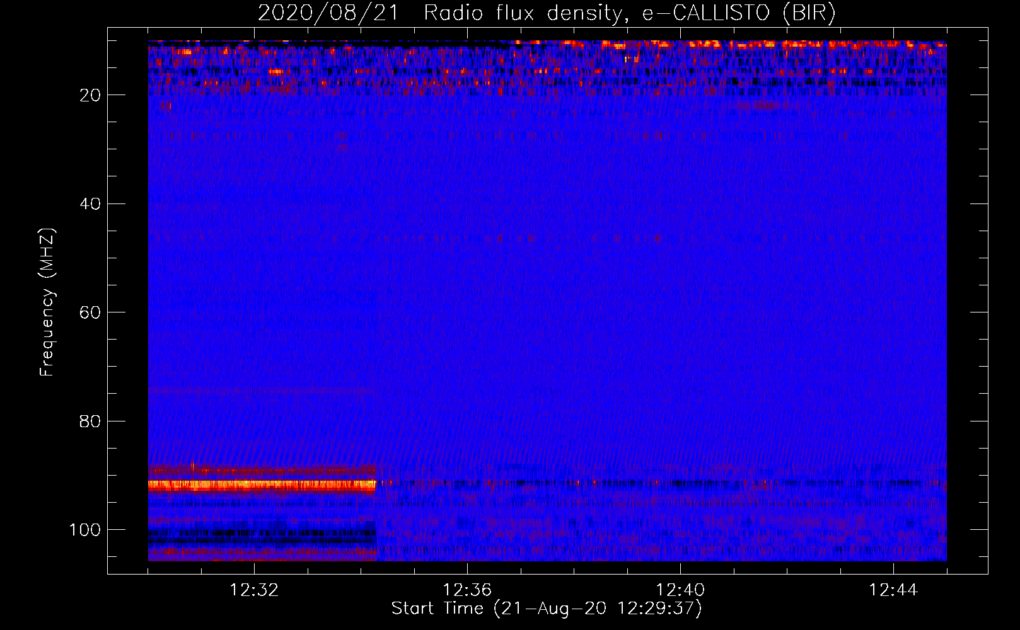
Task: Click the '100' frequency tick label
Action: click(85, 530)
